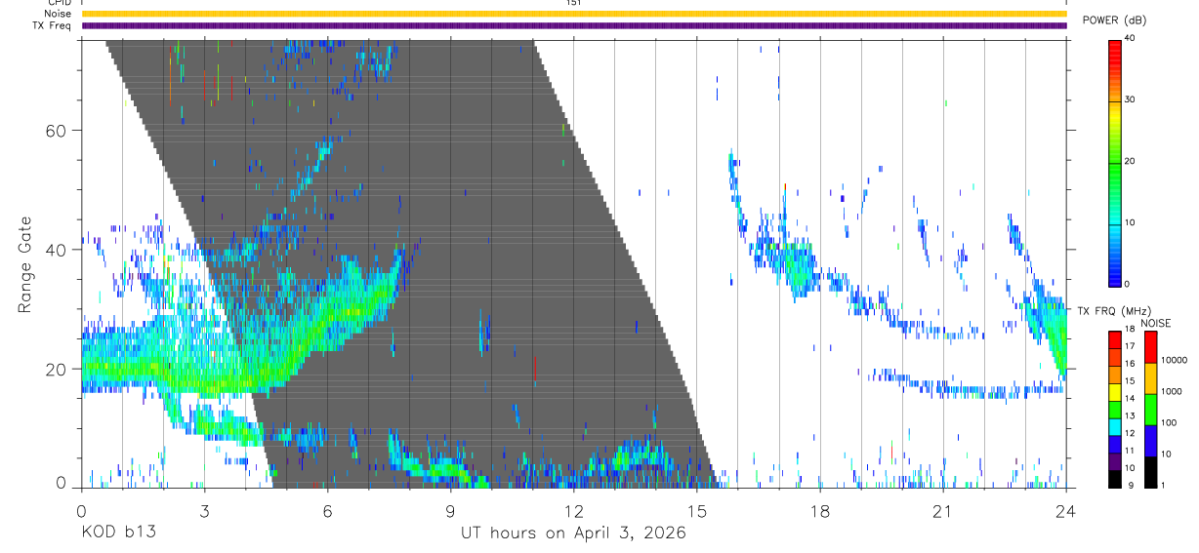Viewport: 1199px width, 553px height.
Task: Click the 18 tick on UT hours axis
Action: (819, 511)
